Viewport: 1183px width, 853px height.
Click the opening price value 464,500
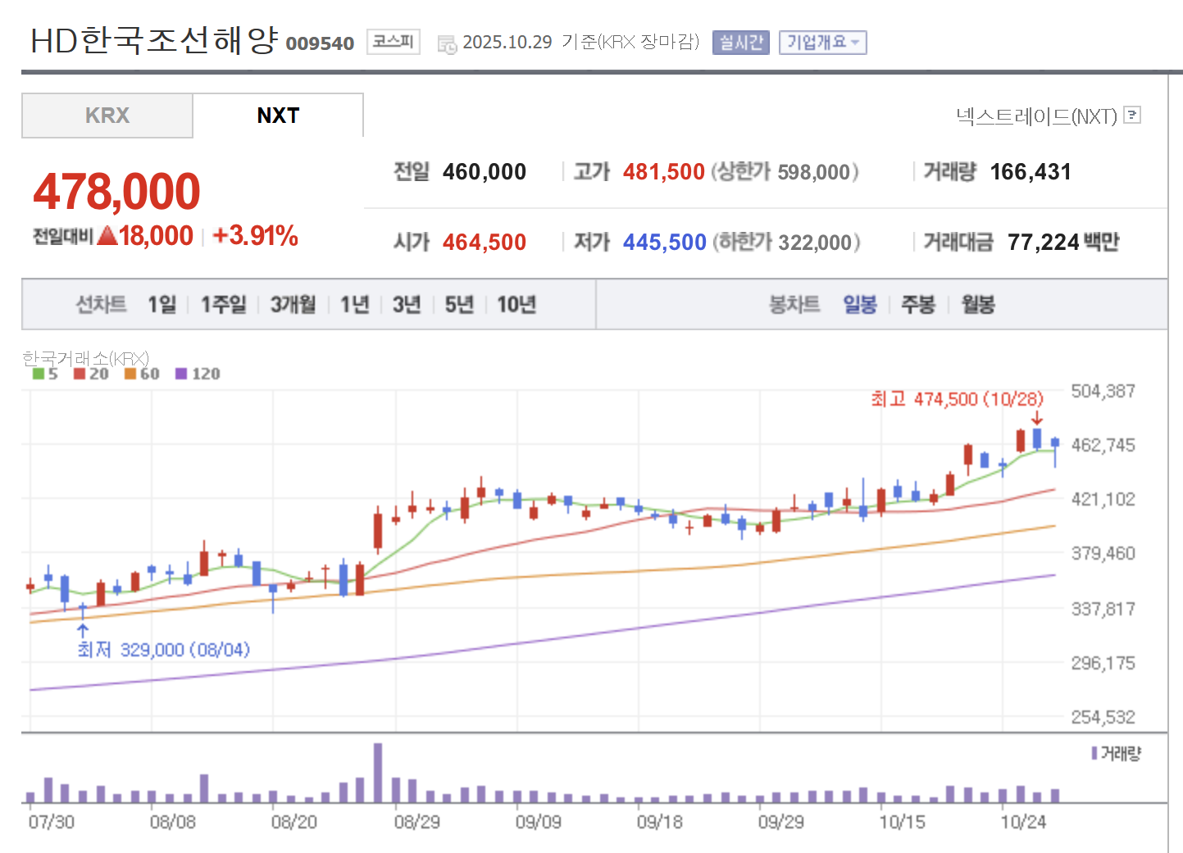click(485, 243)
